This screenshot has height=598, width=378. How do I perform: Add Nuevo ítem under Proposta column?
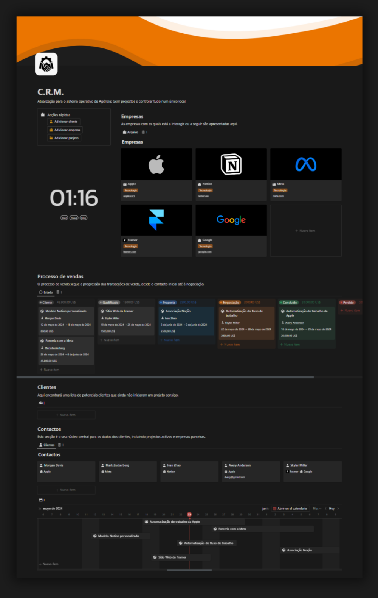(170, 340)
